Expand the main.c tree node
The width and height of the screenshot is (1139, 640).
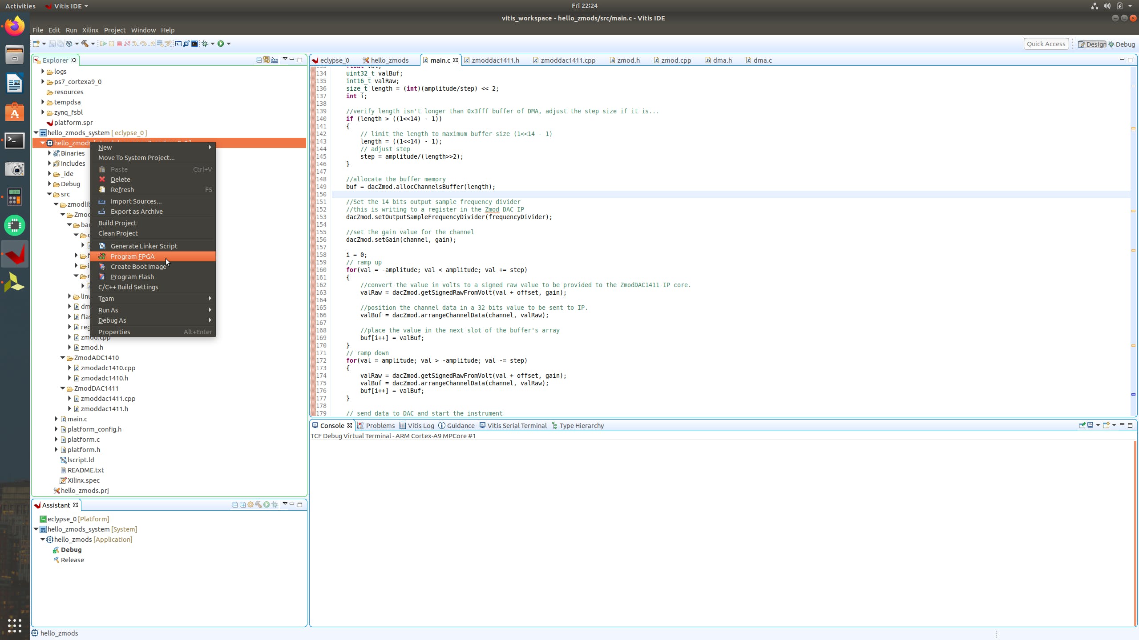tap(56, 419)
